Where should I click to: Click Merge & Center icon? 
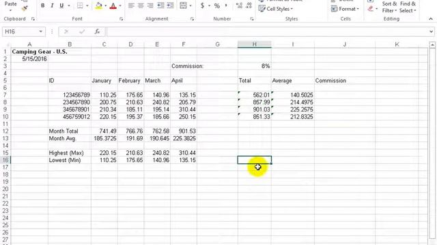pyautogui.click(x=183, y=5)
